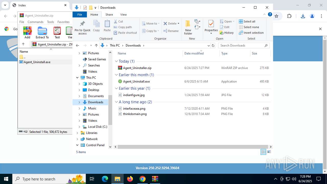Click Invert selection
Screen dimensions: 327x184
click(x=251, y=33)
